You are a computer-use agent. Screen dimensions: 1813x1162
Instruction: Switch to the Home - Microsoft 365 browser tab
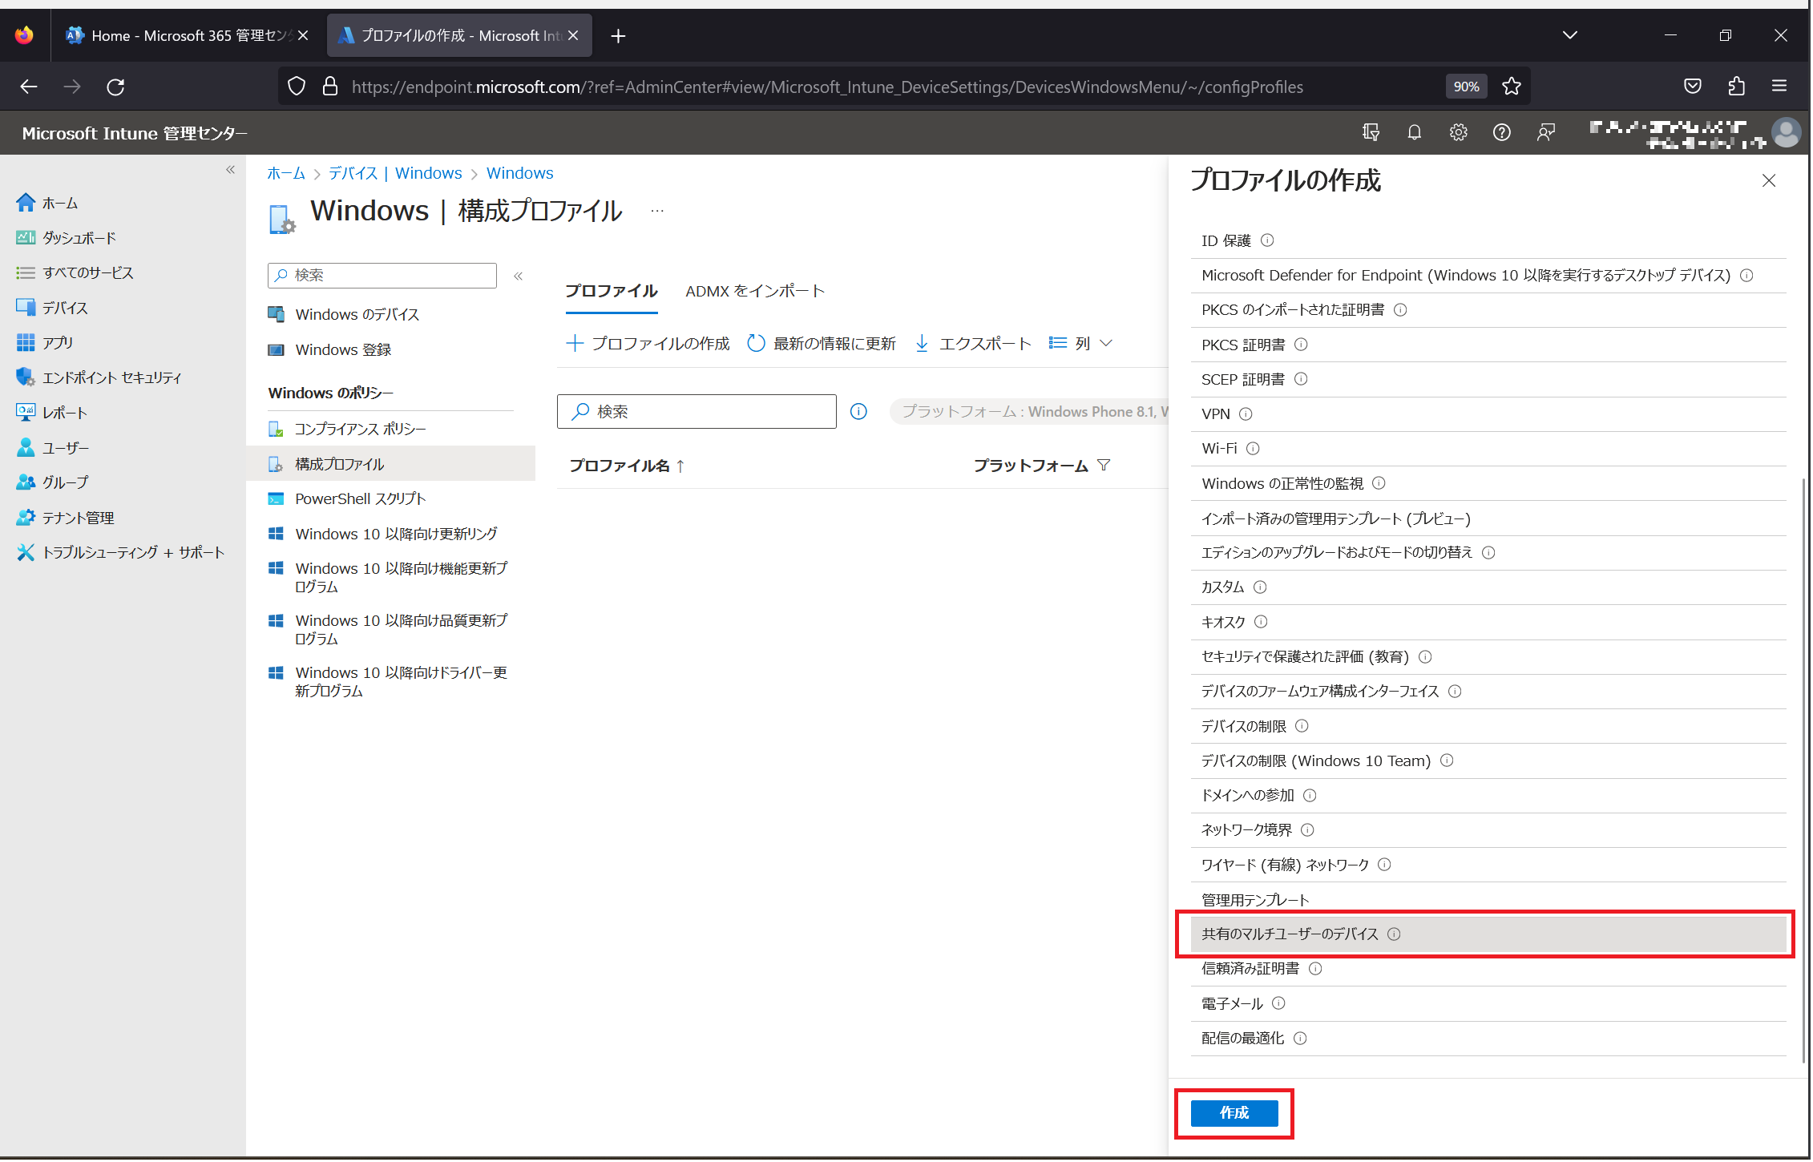(x=187, y=36)
